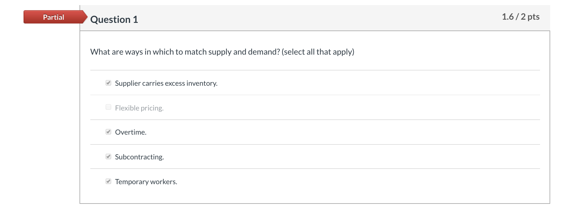Click the "2 pts" maximum points text
The image size is (582, 214).
[530, 17]
